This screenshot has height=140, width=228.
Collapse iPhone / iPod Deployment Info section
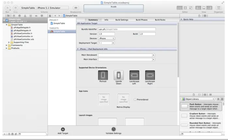coord(78,49)
